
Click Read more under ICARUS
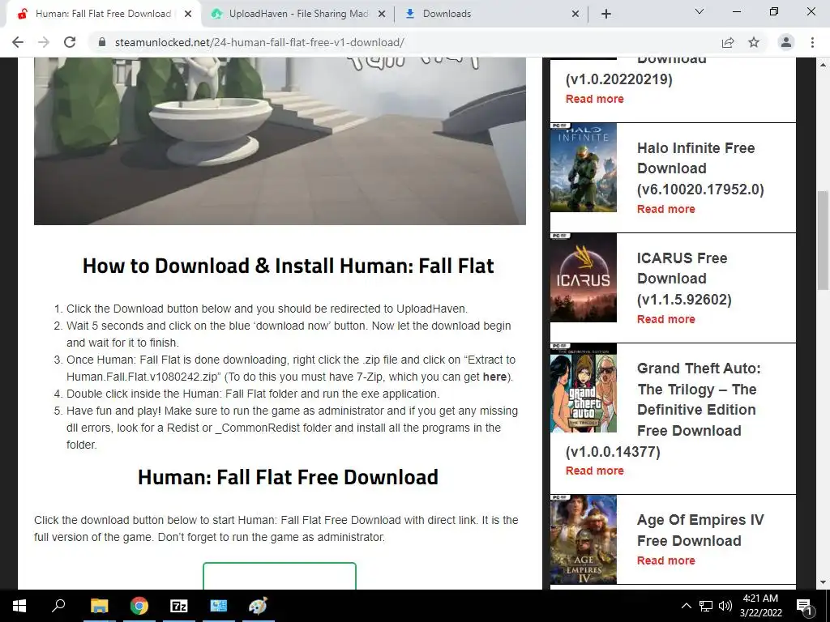coord(666,319)
